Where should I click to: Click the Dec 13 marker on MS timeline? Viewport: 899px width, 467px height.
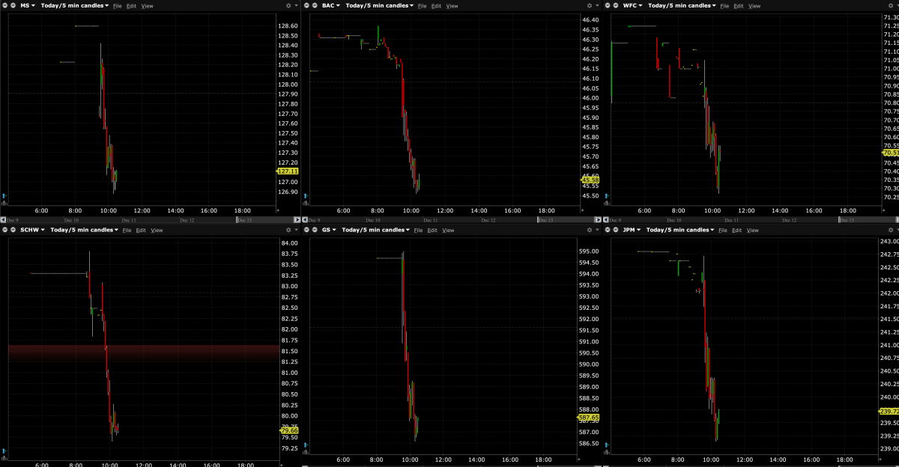tap(244, 220)
